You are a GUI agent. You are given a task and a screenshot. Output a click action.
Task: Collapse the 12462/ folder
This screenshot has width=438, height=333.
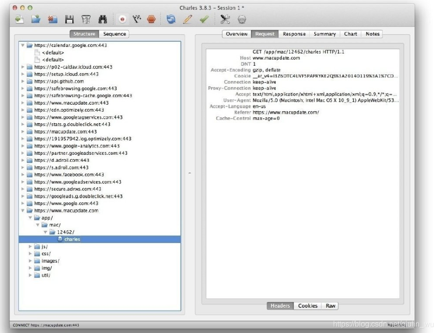click(x=45, y=232)
